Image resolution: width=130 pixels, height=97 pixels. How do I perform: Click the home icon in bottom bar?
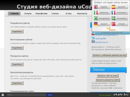3,95
